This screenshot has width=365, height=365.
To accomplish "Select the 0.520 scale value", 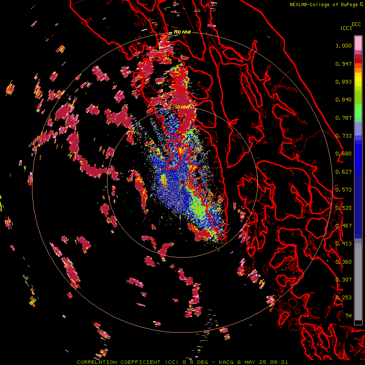I will point(344,208).
